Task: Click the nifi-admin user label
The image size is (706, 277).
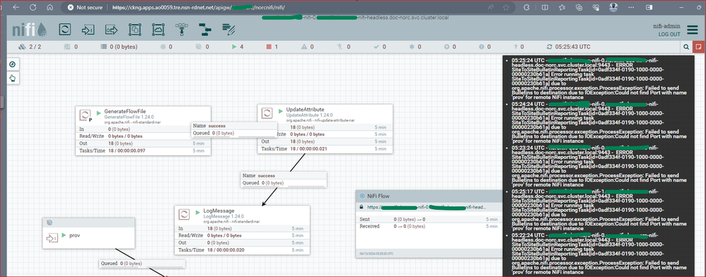Action: coord(667,27)
